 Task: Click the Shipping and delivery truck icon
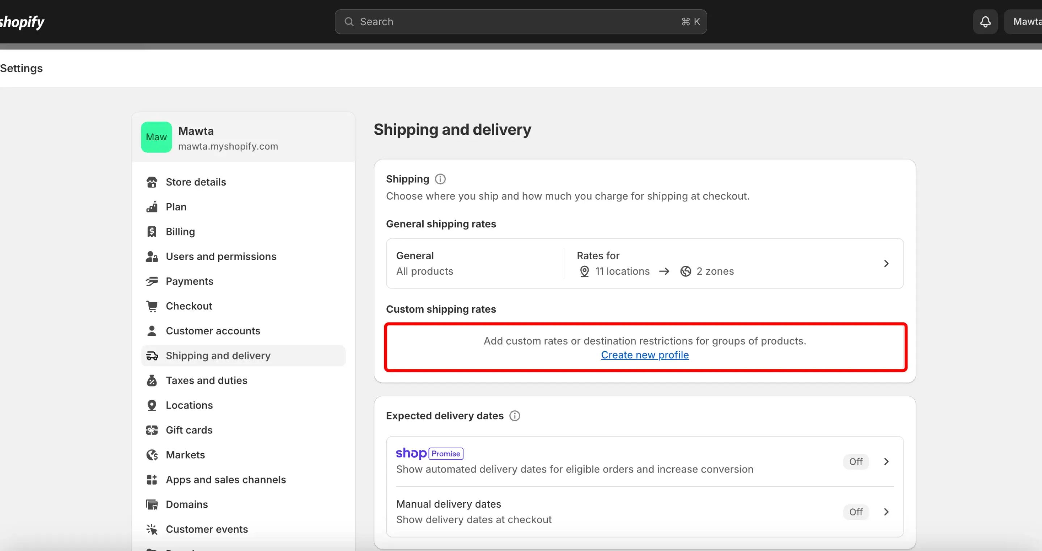[152, 356]
